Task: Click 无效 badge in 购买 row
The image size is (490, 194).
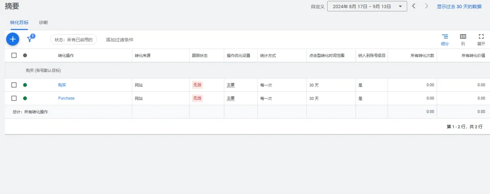Action: pyautogui.click(x=197, y=85)
